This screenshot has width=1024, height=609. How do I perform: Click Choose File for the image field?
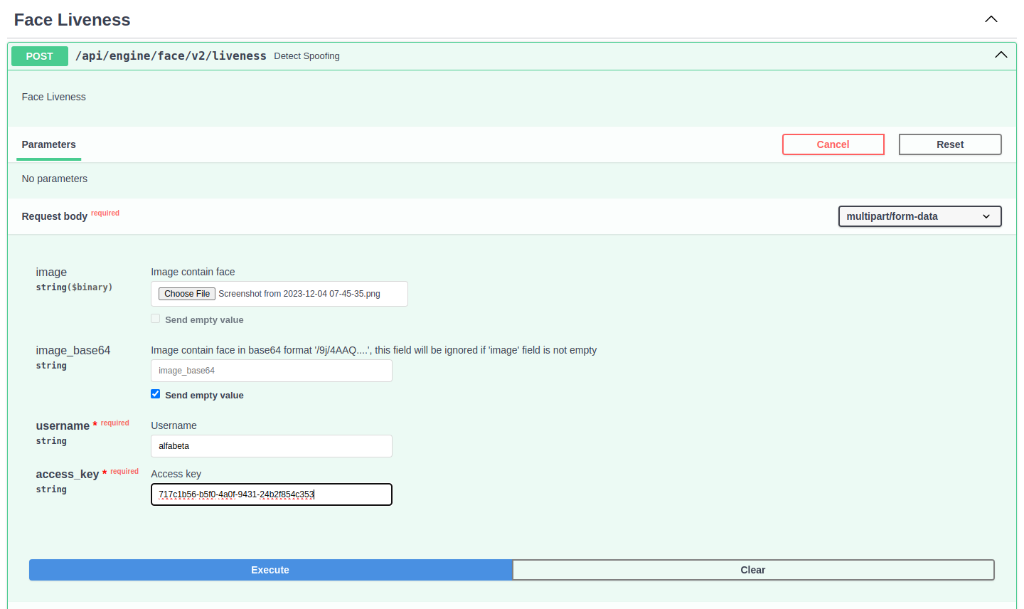187,294
